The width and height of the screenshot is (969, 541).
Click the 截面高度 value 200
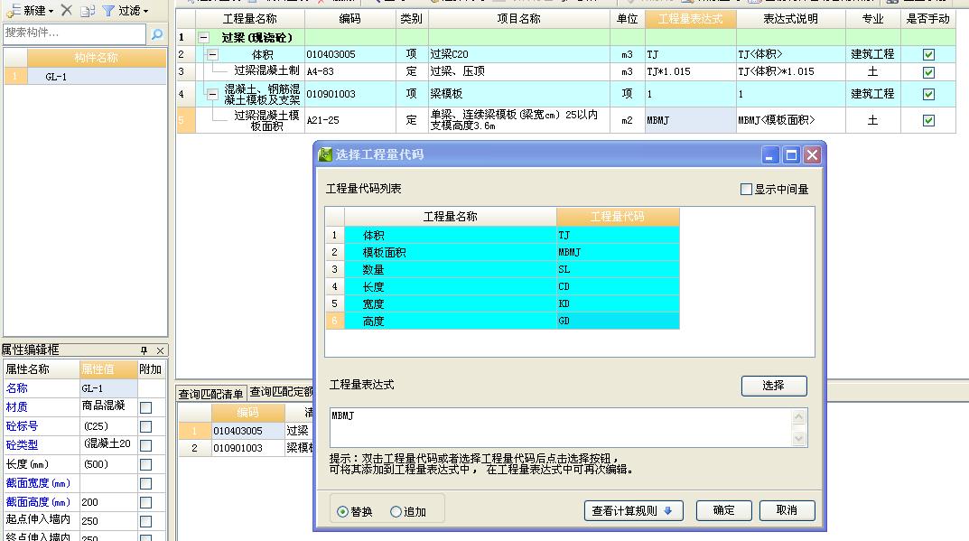point(108,502)
